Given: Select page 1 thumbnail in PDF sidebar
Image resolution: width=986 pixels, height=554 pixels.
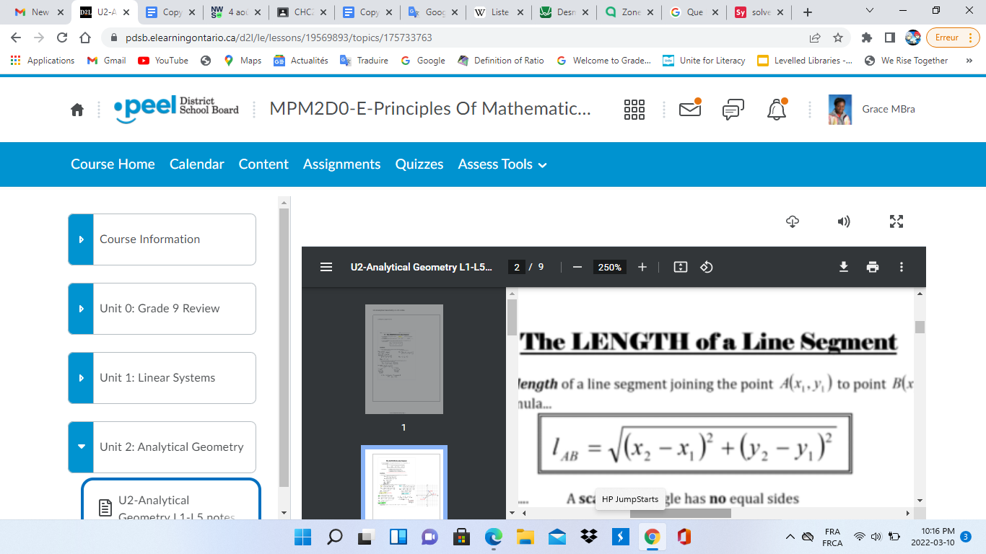Looking at the screenshot, I should tap(403, 359).
